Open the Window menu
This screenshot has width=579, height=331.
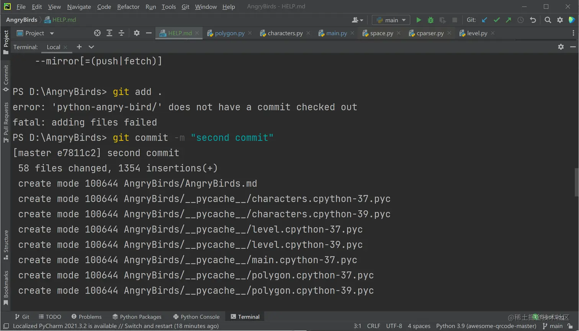coord(206,7)
